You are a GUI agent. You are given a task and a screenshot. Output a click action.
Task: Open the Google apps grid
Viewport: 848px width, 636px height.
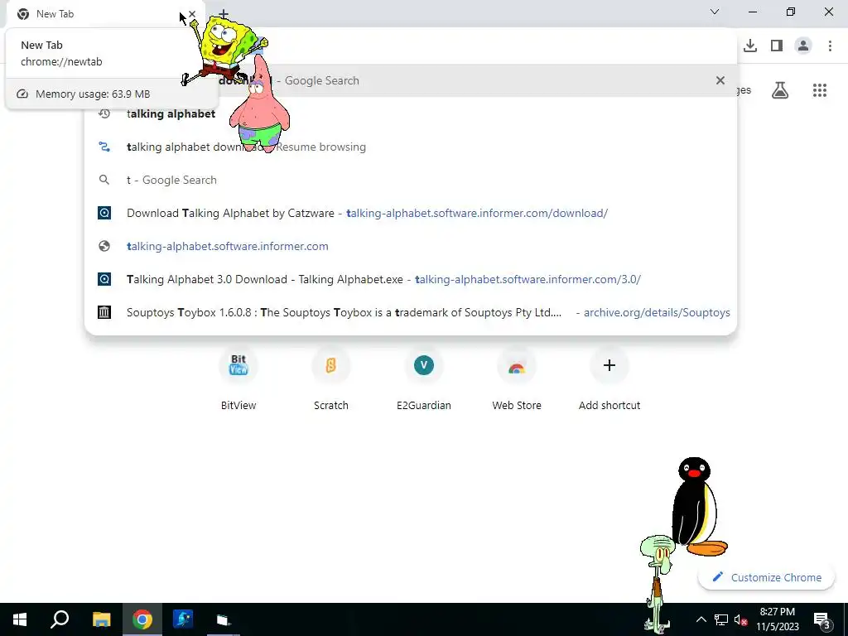[820, 90]
